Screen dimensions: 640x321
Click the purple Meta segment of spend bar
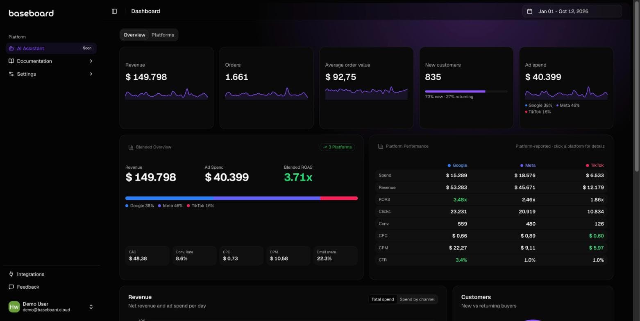(x=267, y=198)
